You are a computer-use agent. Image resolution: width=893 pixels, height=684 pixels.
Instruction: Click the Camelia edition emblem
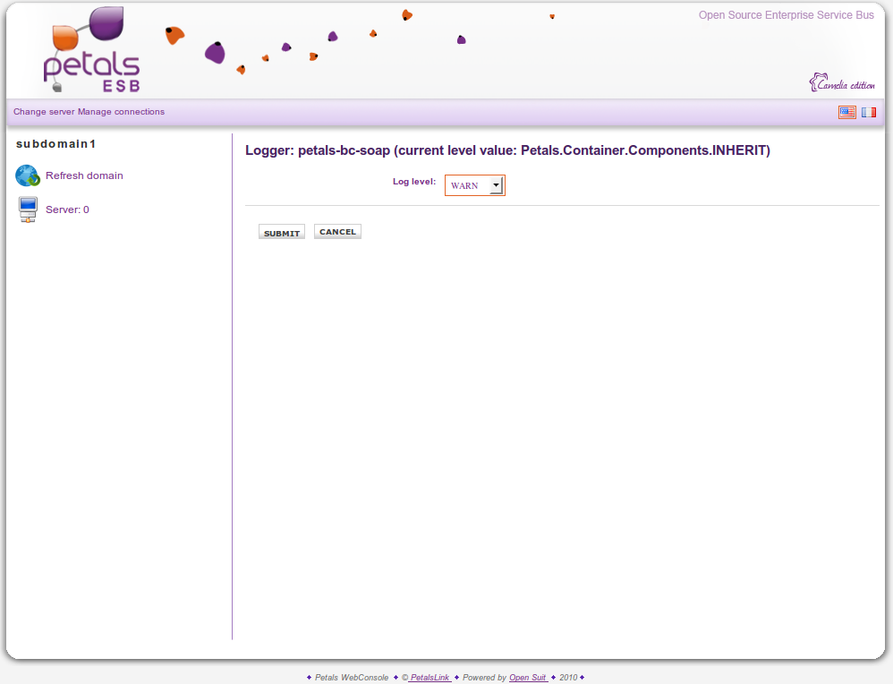842,83
